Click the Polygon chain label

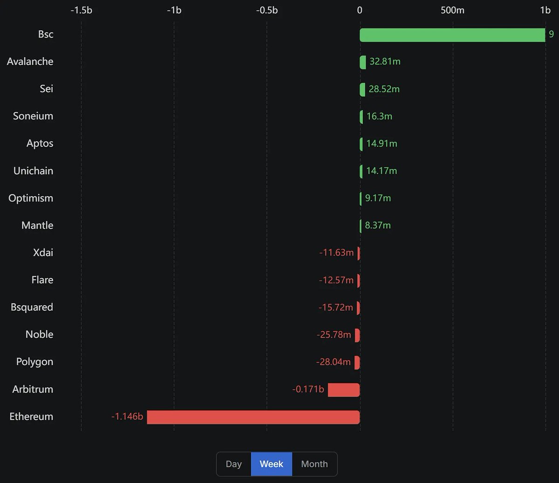34,362
